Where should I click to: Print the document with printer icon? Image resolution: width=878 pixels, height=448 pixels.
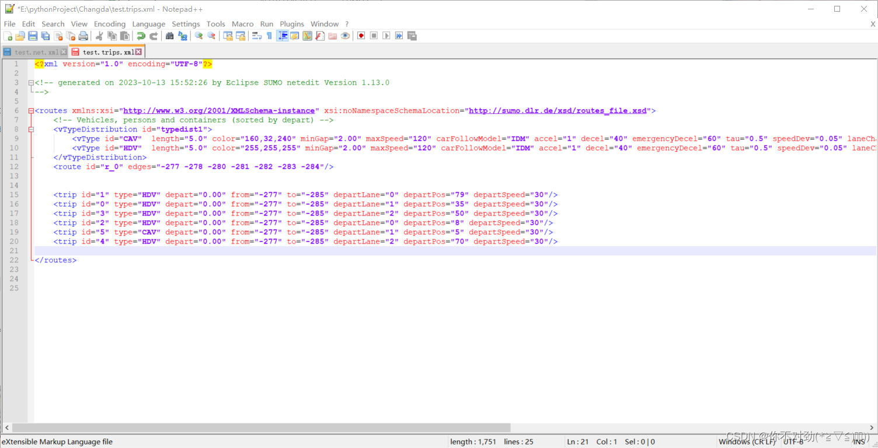point(83,36)
